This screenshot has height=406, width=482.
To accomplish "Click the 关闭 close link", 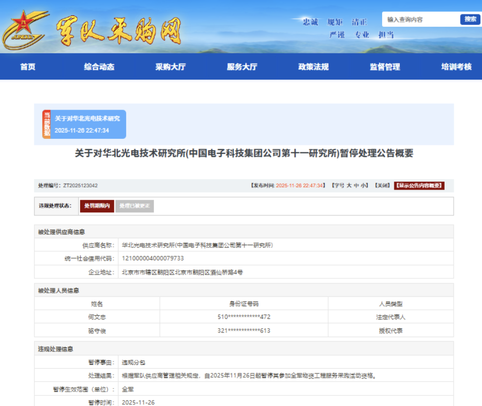I will [x=382, y=186].
